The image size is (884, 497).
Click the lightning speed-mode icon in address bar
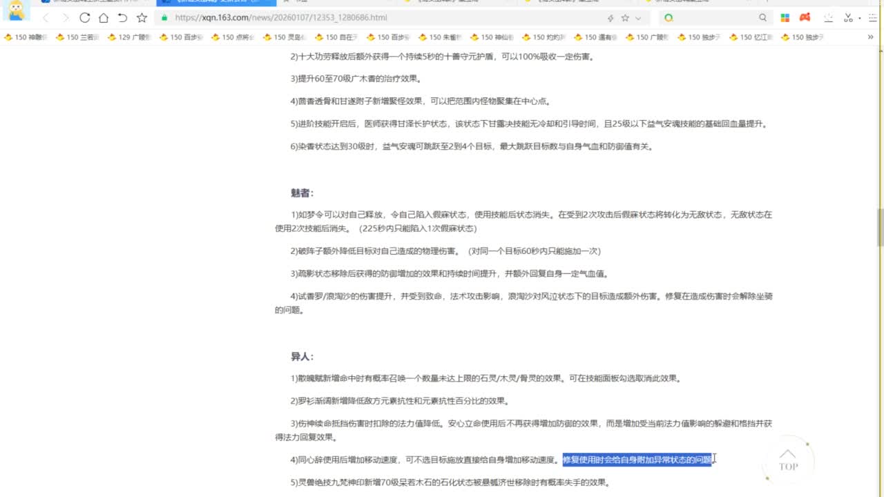[610, 18]
